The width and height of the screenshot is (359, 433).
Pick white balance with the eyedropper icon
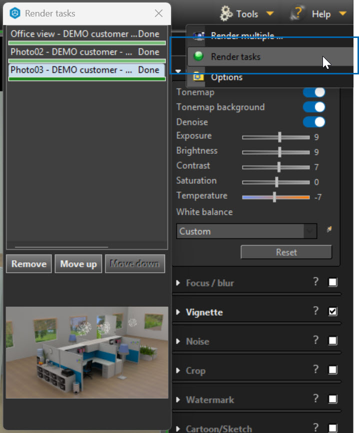pyautogui.click(x=329, y=229)
